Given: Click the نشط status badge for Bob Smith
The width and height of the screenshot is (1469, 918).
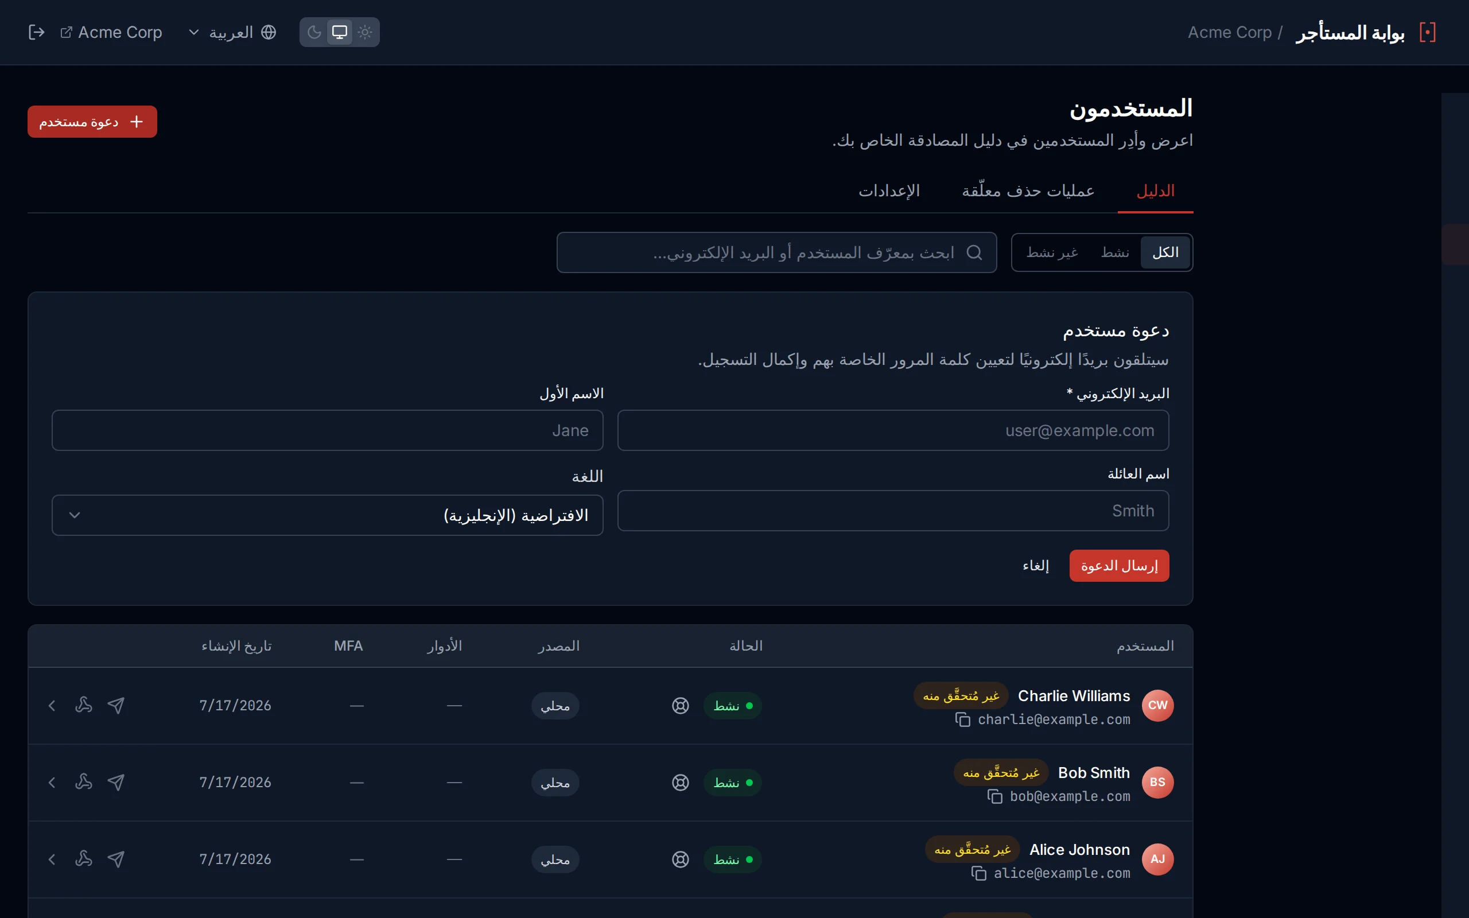Looking at the screenshot, I should coord(733,783).
